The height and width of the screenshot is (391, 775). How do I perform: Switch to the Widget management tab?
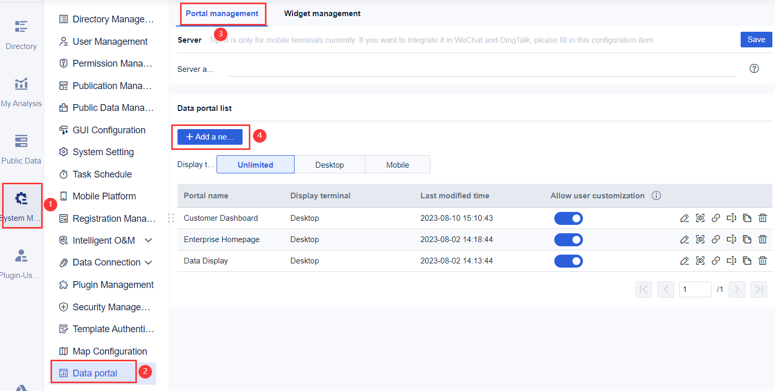[322, 14]
